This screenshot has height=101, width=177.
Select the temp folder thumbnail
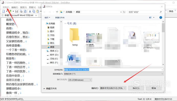point(75,37)
